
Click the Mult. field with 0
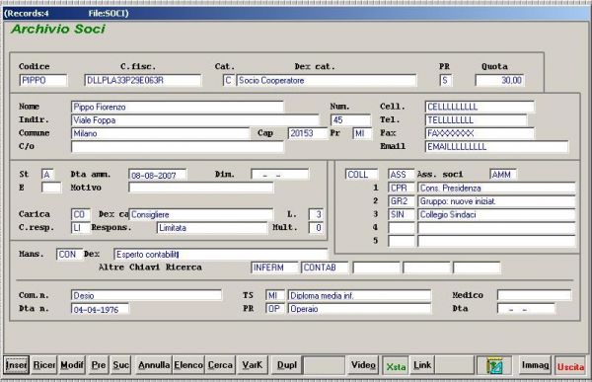pyautogui.click(x=316, y=227)
